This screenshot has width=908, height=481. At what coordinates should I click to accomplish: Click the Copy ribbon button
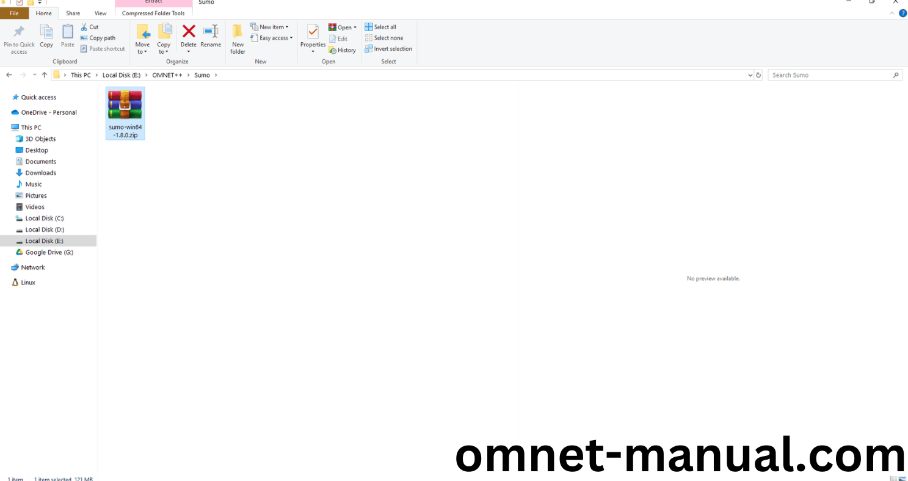pos(46,37)
